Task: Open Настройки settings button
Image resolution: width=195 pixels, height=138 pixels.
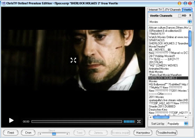Action: click(143, 133)
